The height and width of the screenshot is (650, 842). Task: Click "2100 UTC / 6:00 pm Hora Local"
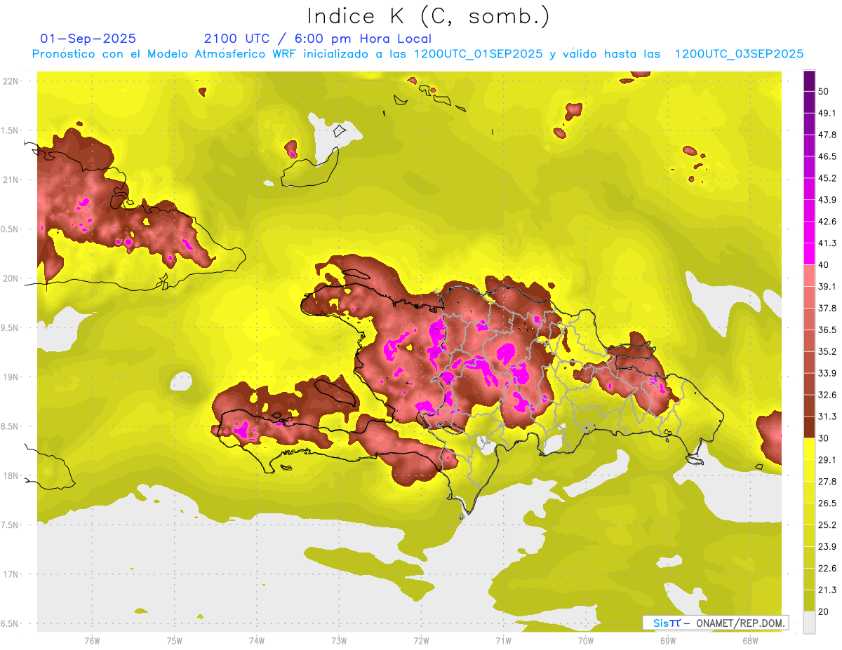tap(318, 39)
